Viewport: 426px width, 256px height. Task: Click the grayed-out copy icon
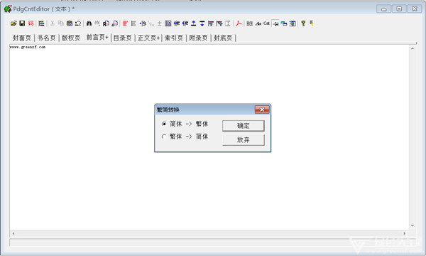click(x=61, y=23)
